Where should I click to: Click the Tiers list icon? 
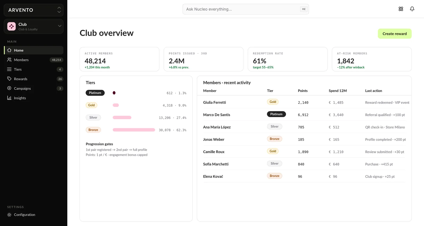pos(9,69)
